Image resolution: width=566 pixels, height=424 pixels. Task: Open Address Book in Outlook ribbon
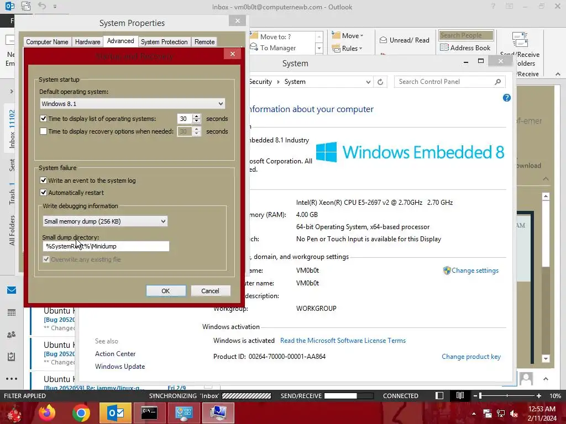[x=465, y=47]
